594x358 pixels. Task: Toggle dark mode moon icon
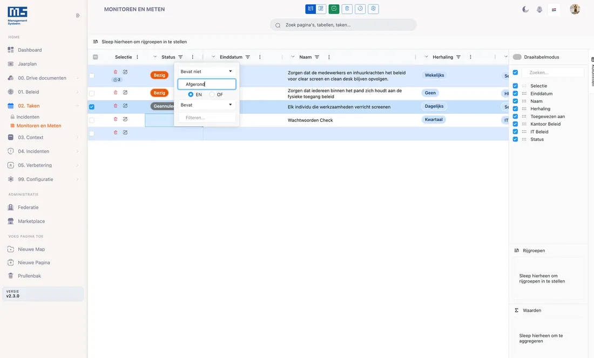coord(525,10)
